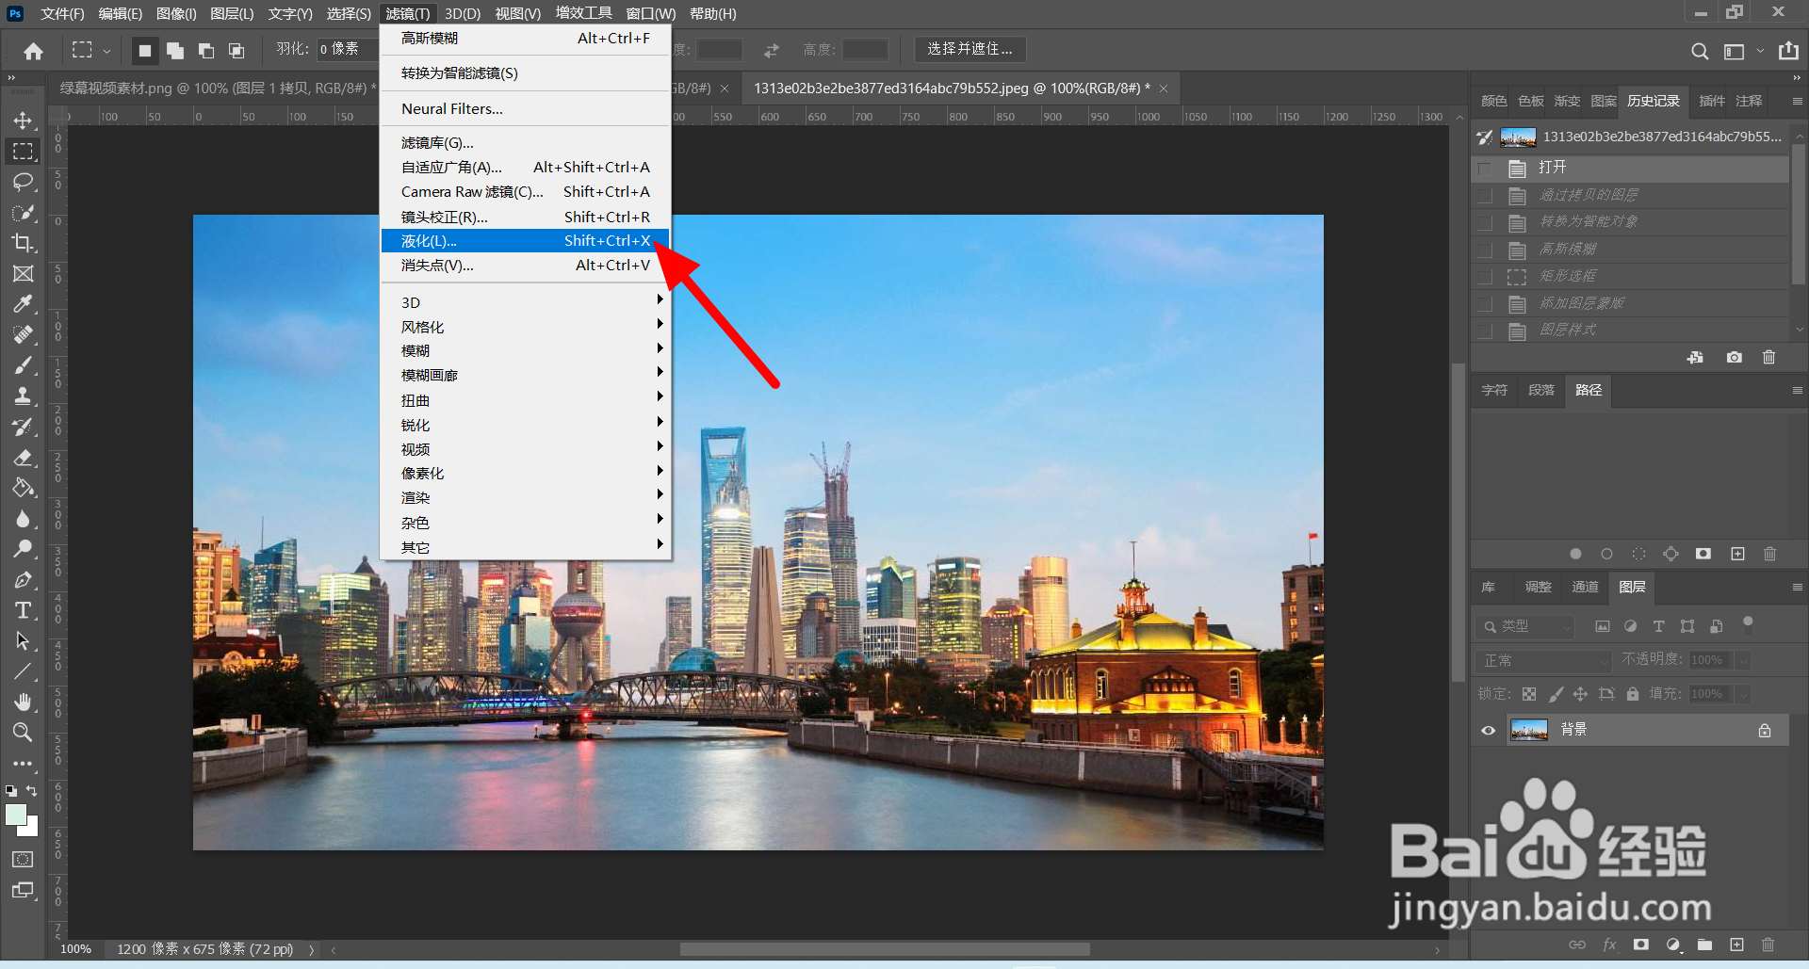This screenshot has height=969, width=1809.
Task: Expand the 渲染 filter submenu
Action: pos(525,497)
